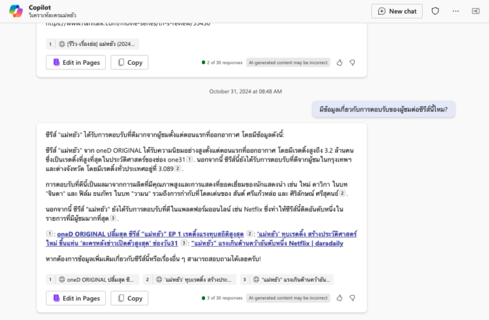
Task: Toggle the side panel icon at top right
Action: point(476,11)
